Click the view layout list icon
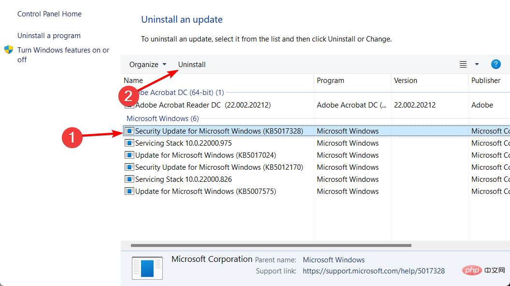The image size is (510, 286). click(463, 64)
